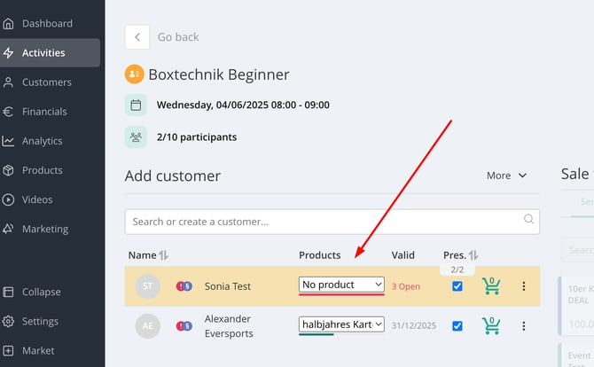Click the back arrow button

pyautogui.click(x=137, y=37)
